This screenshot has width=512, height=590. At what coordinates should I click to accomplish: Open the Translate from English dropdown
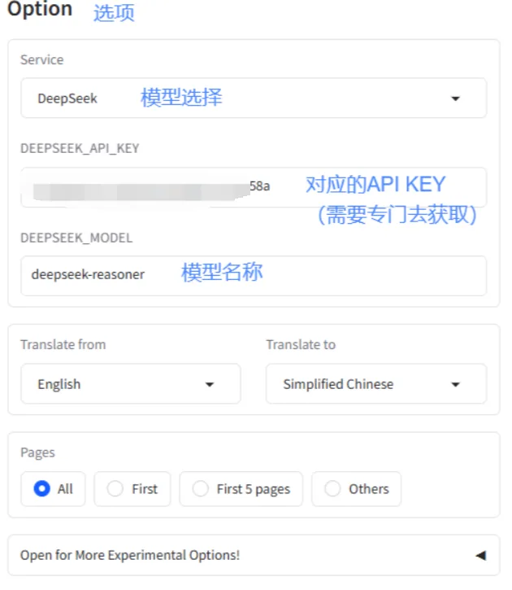tap(131, 384)
